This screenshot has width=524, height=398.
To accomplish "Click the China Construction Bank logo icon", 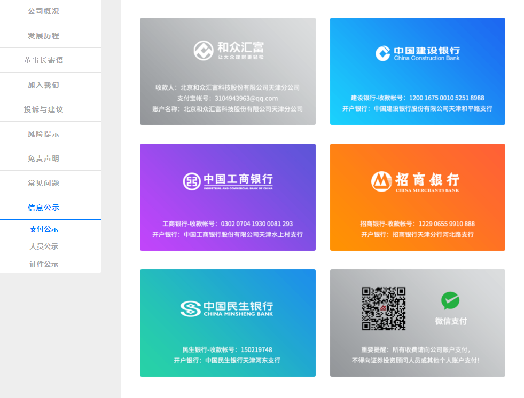I will [382, 53].
